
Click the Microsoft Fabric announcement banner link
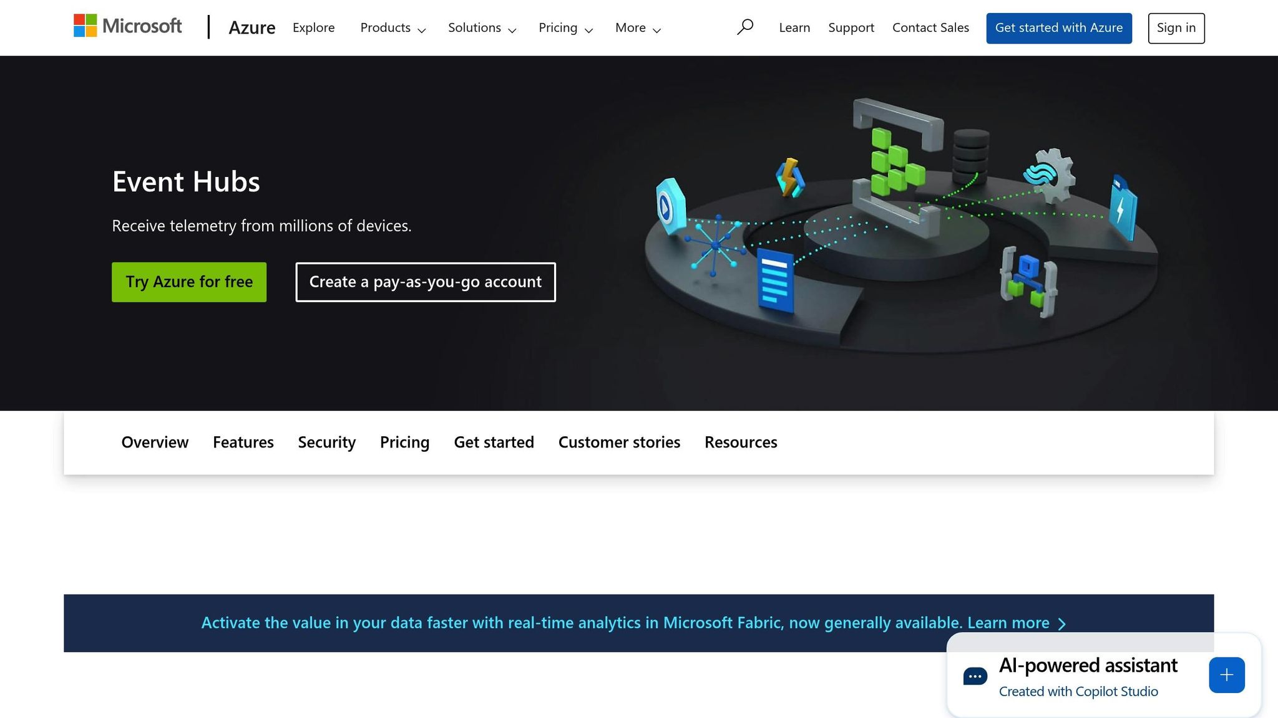tap(634, 623)
